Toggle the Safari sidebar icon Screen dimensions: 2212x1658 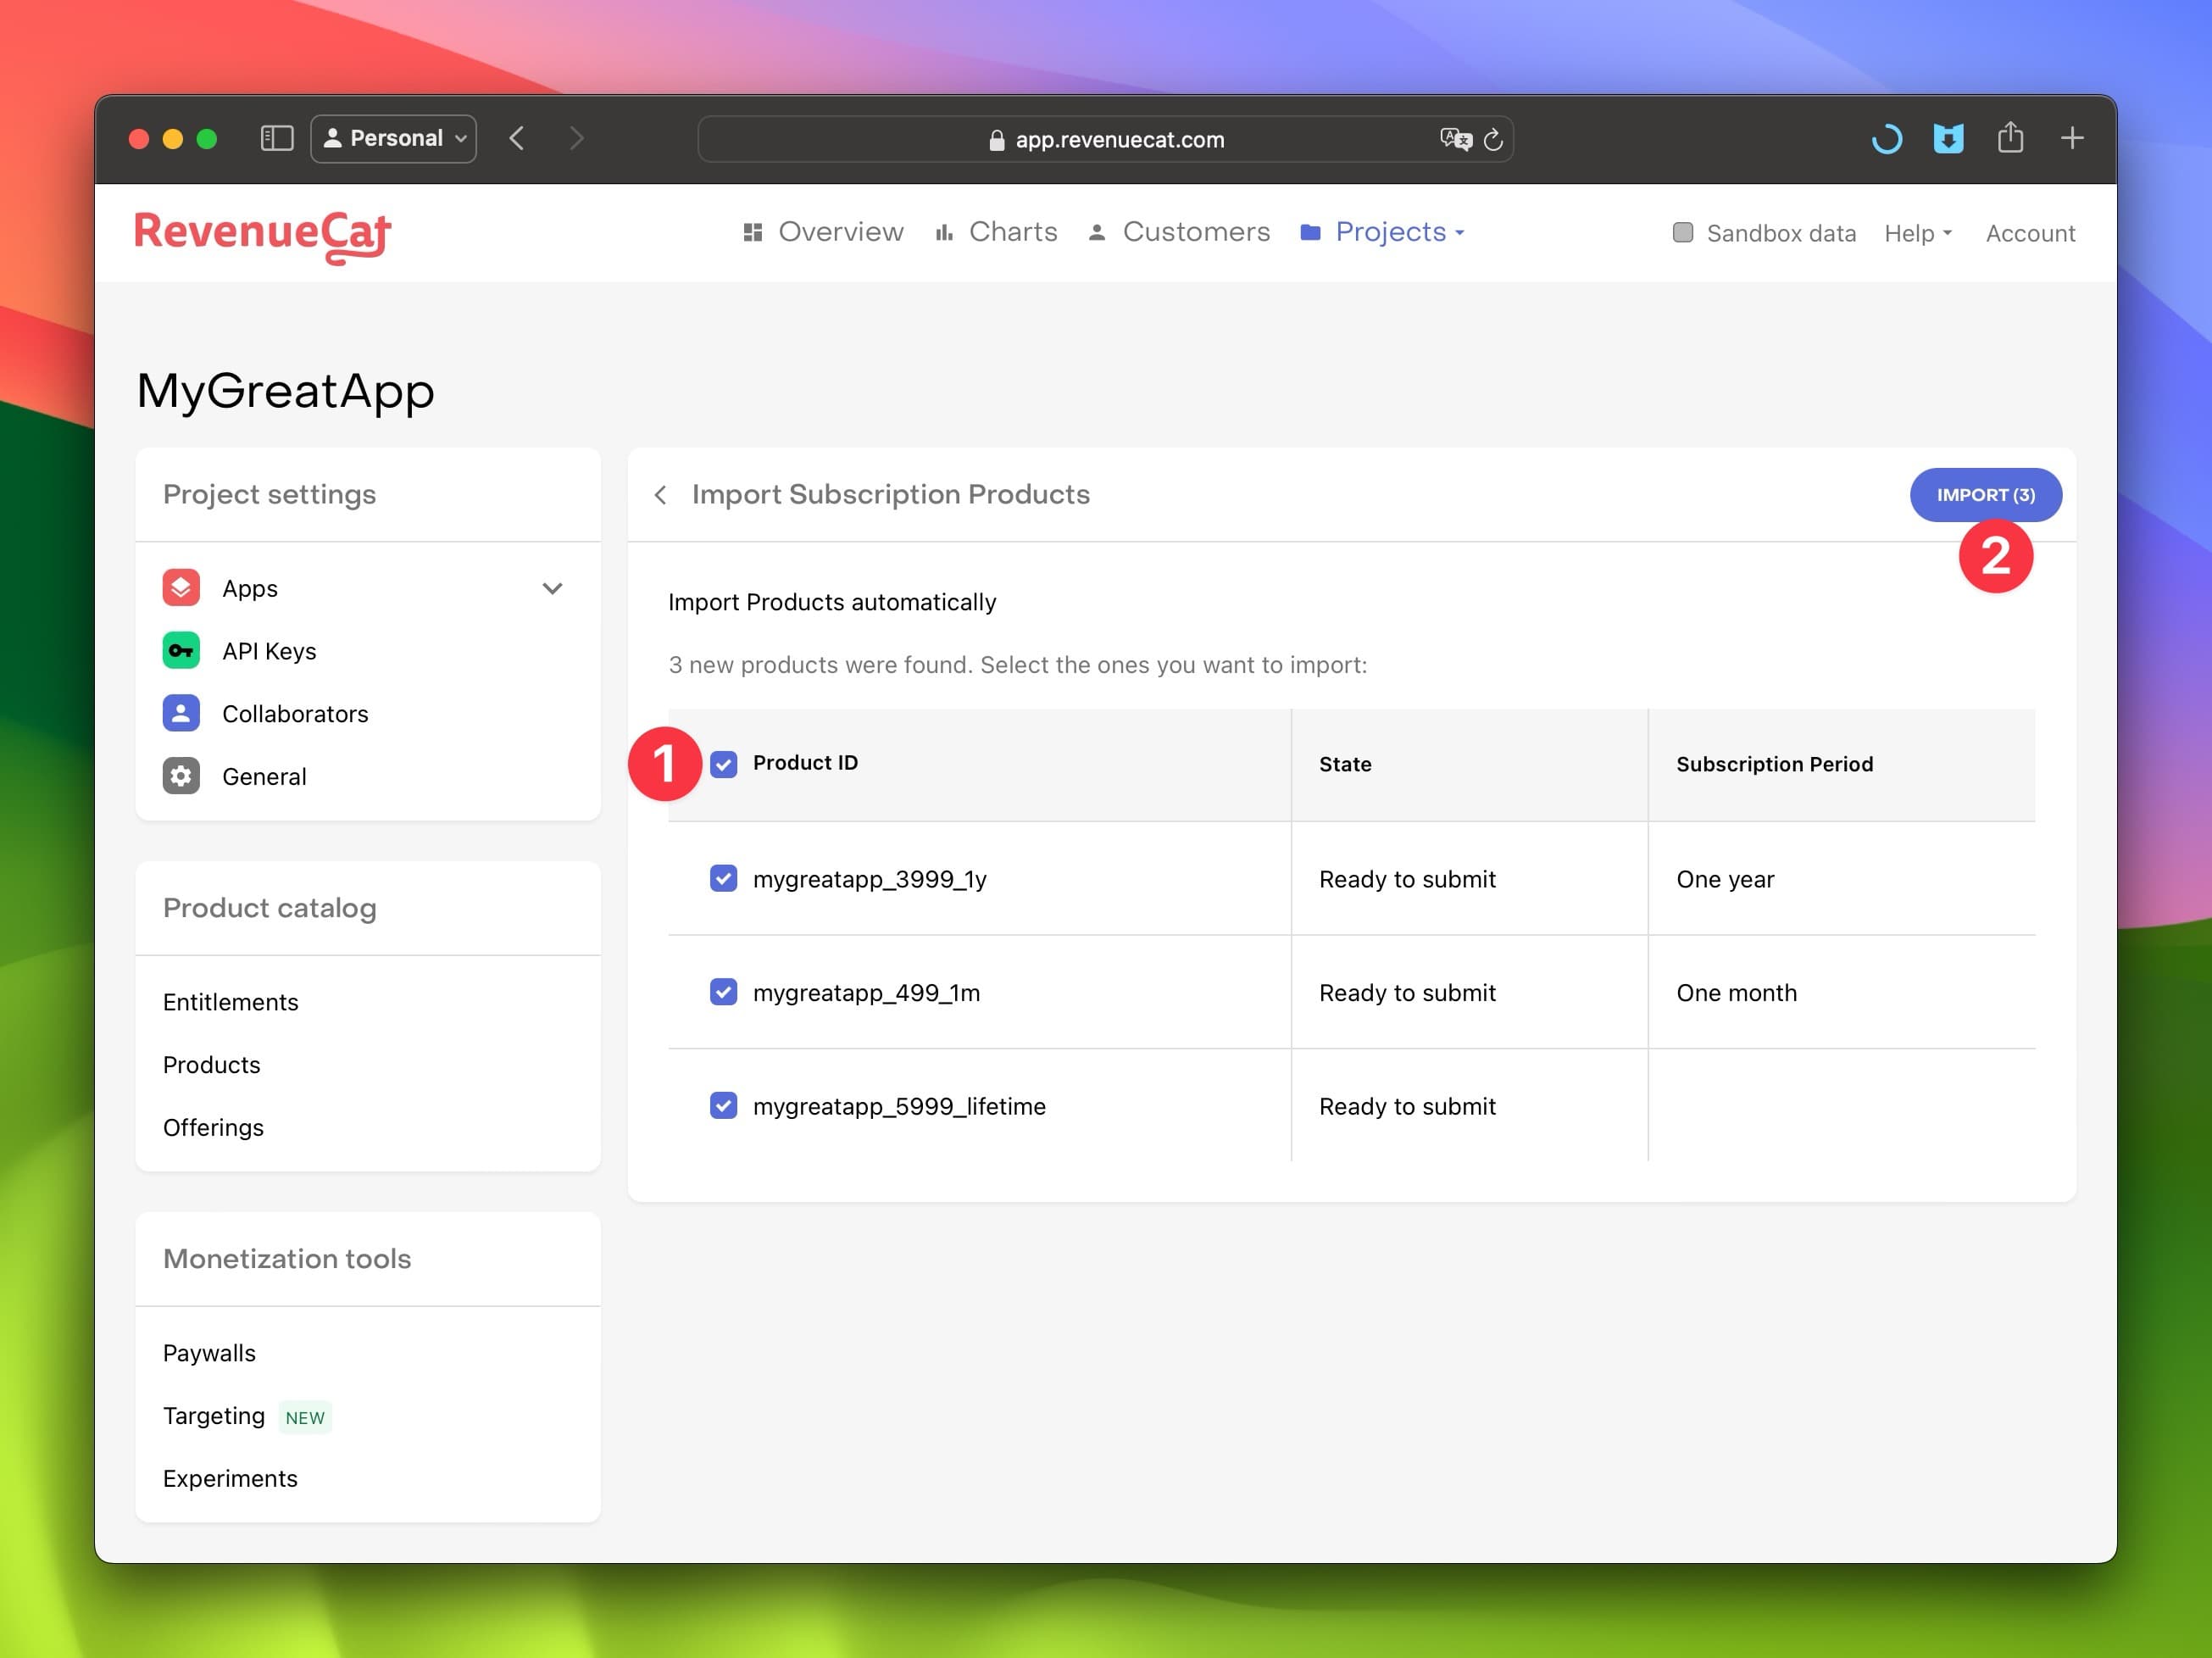tap(276, 138)
